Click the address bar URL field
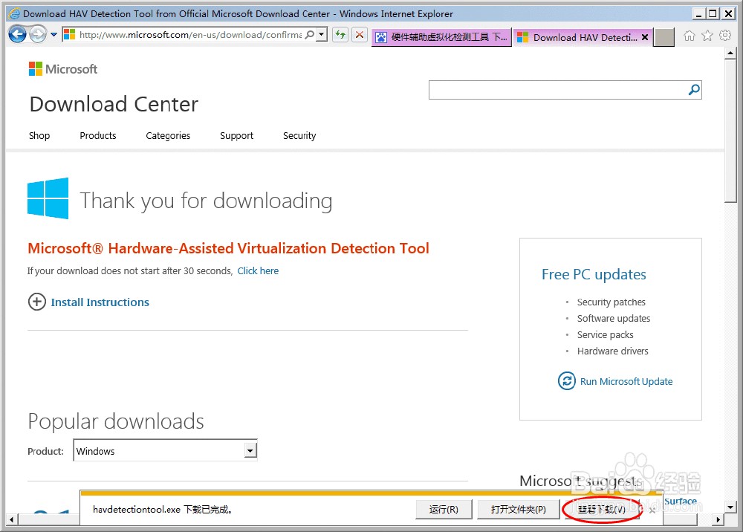Viewport: 743px width, 532px height. click(x=190, y=35)
